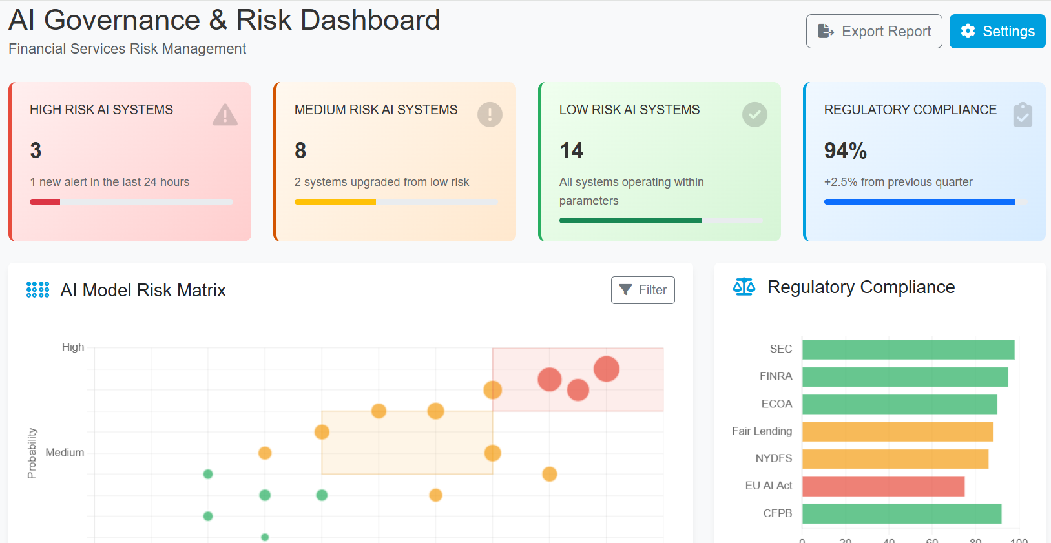Open the Risk Matrix Filter button
Viewport: 1051px width, 543px height.
[643, 290]
